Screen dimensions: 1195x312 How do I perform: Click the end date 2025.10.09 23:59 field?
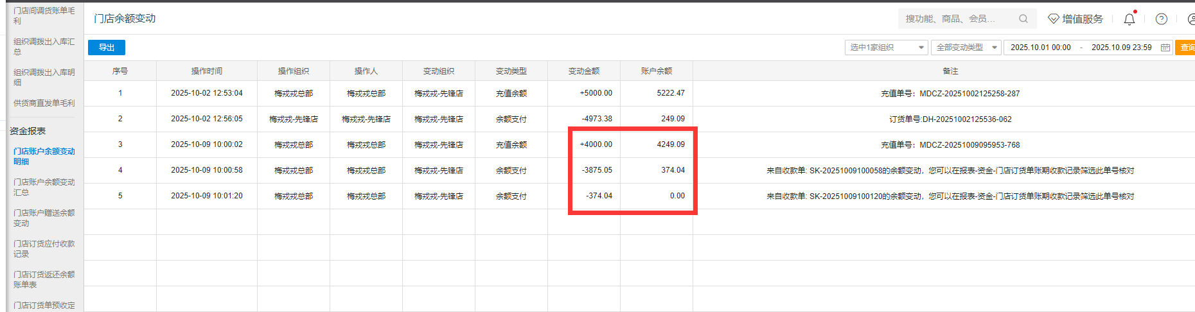click(1121, 48)
